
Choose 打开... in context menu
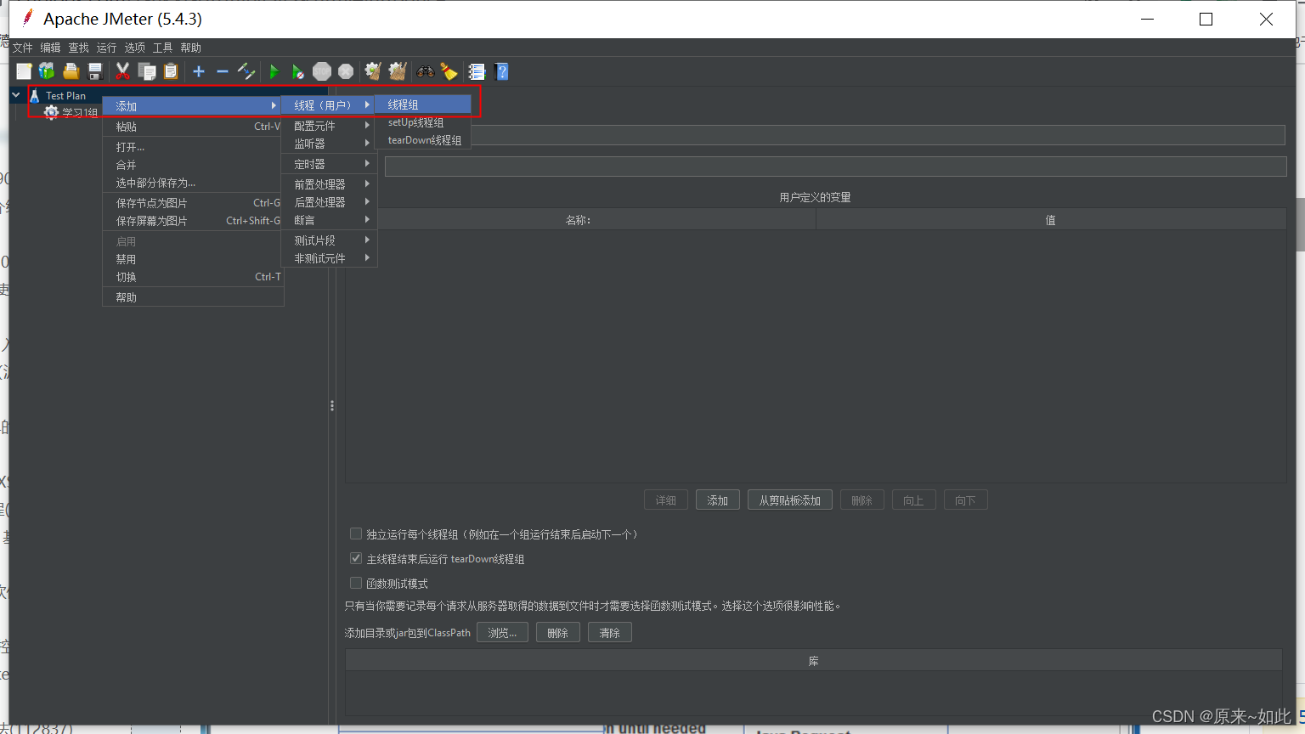[194, 147]
